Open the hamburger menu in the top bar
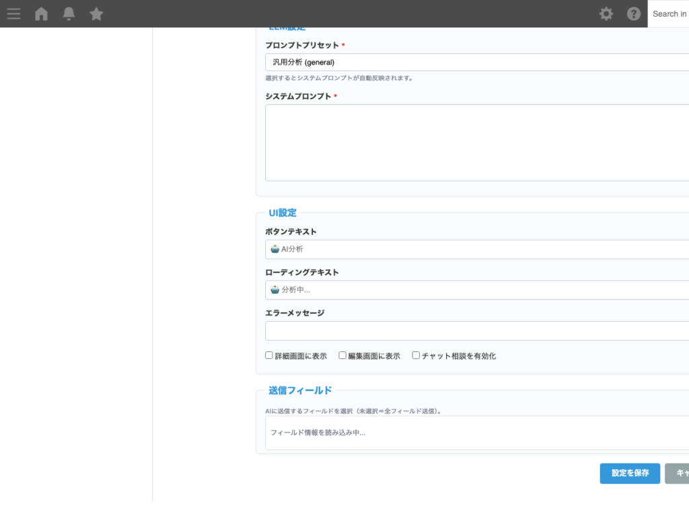 [x=13, y=13]
